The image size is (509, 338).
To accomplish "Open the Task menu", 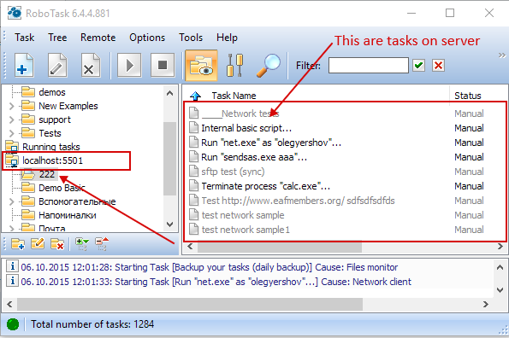I will [x=24, y=38].
